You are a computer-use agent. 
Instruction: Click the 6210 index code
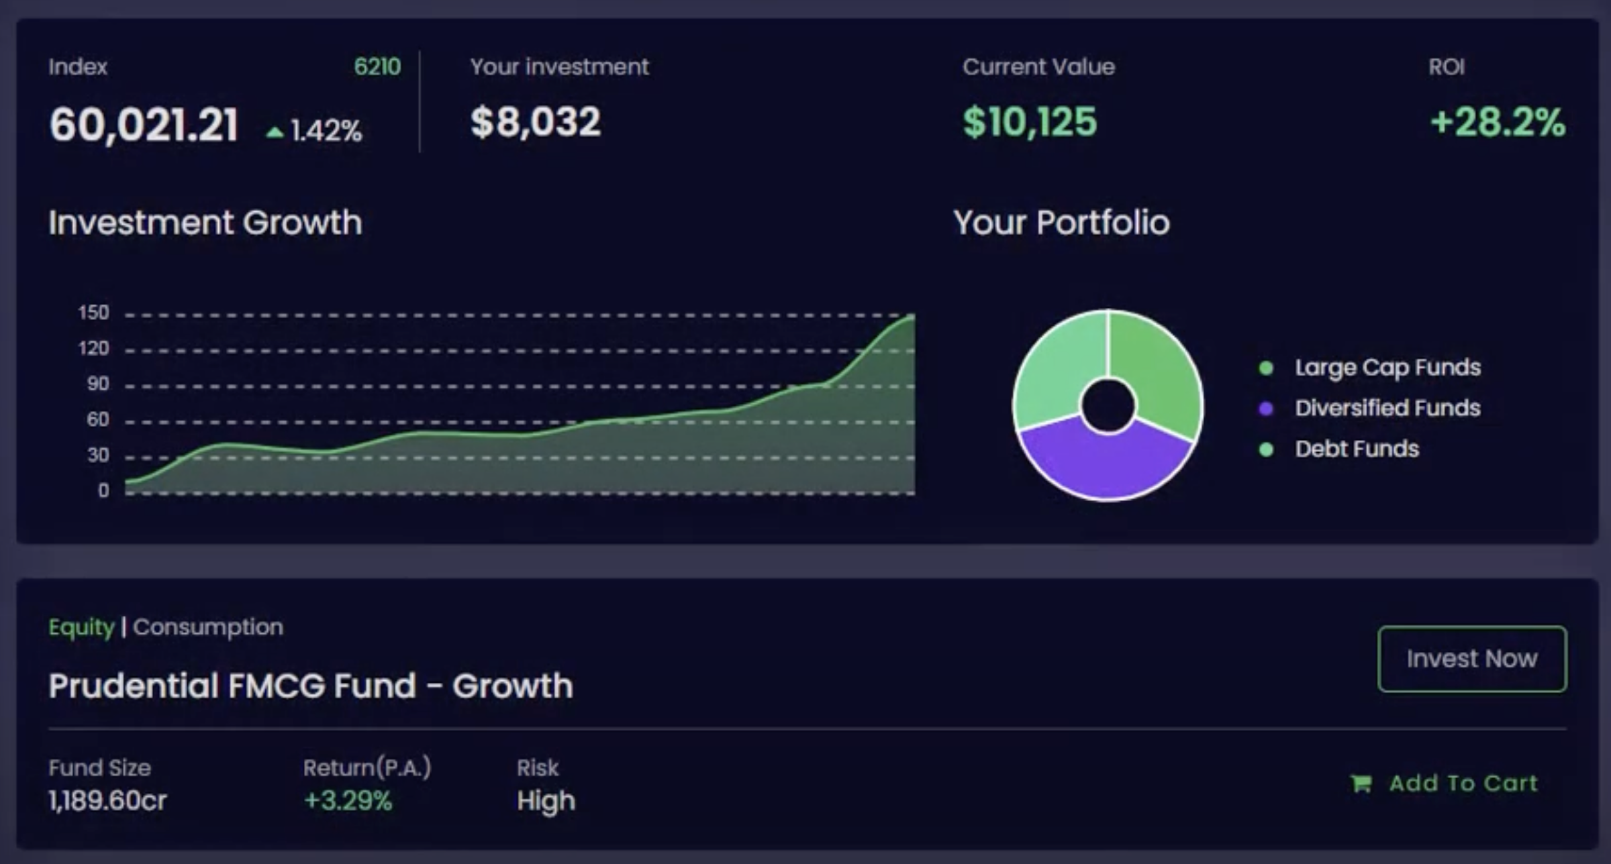(377, 67)
